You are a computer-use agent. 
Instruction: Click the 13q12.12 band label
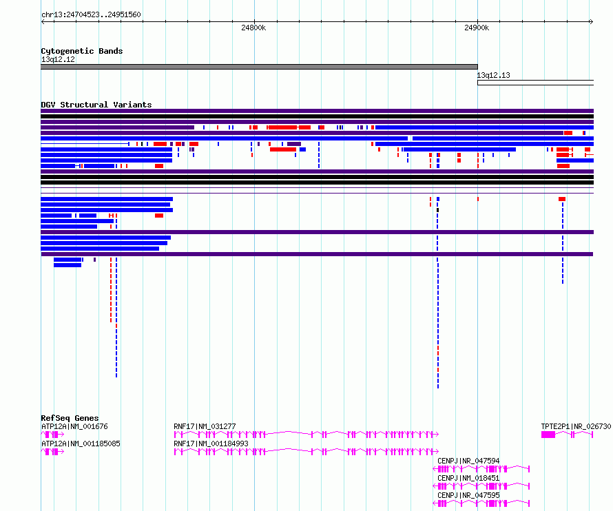pos(58,59)
